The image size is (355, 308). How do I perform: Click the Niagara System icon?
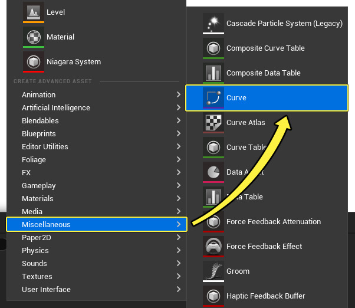34,62
